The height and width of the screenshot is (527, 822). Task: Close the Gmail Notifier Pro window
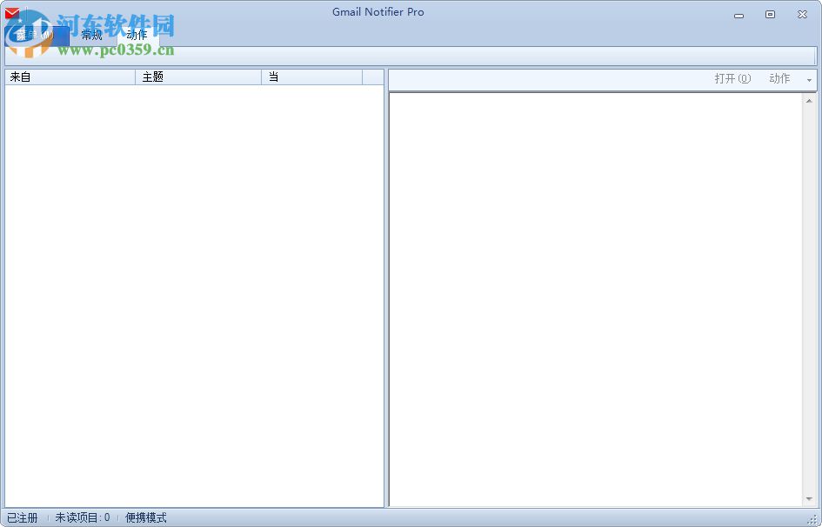pyautogui.click(x=802, y=15)
